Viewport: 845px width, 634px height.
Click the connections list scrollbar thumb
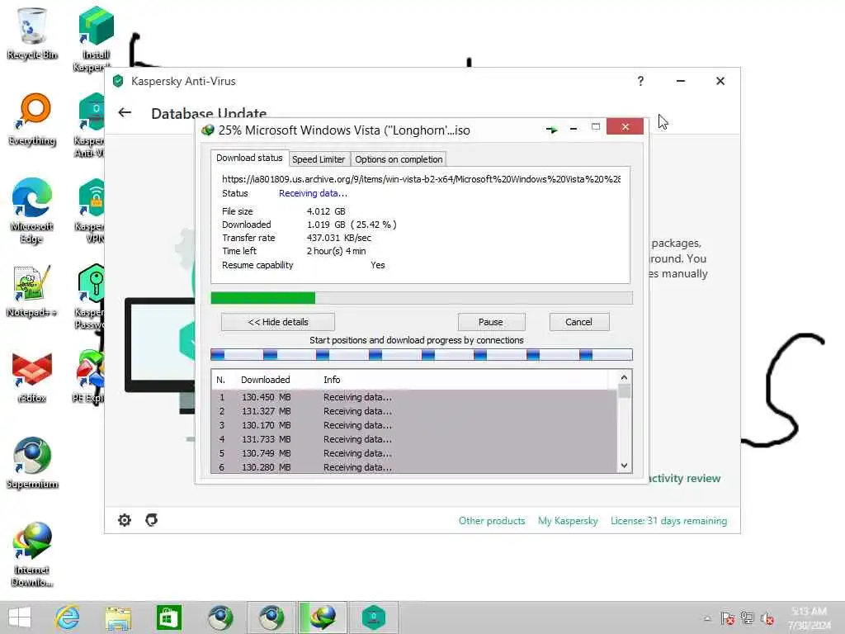coord(624,390)
